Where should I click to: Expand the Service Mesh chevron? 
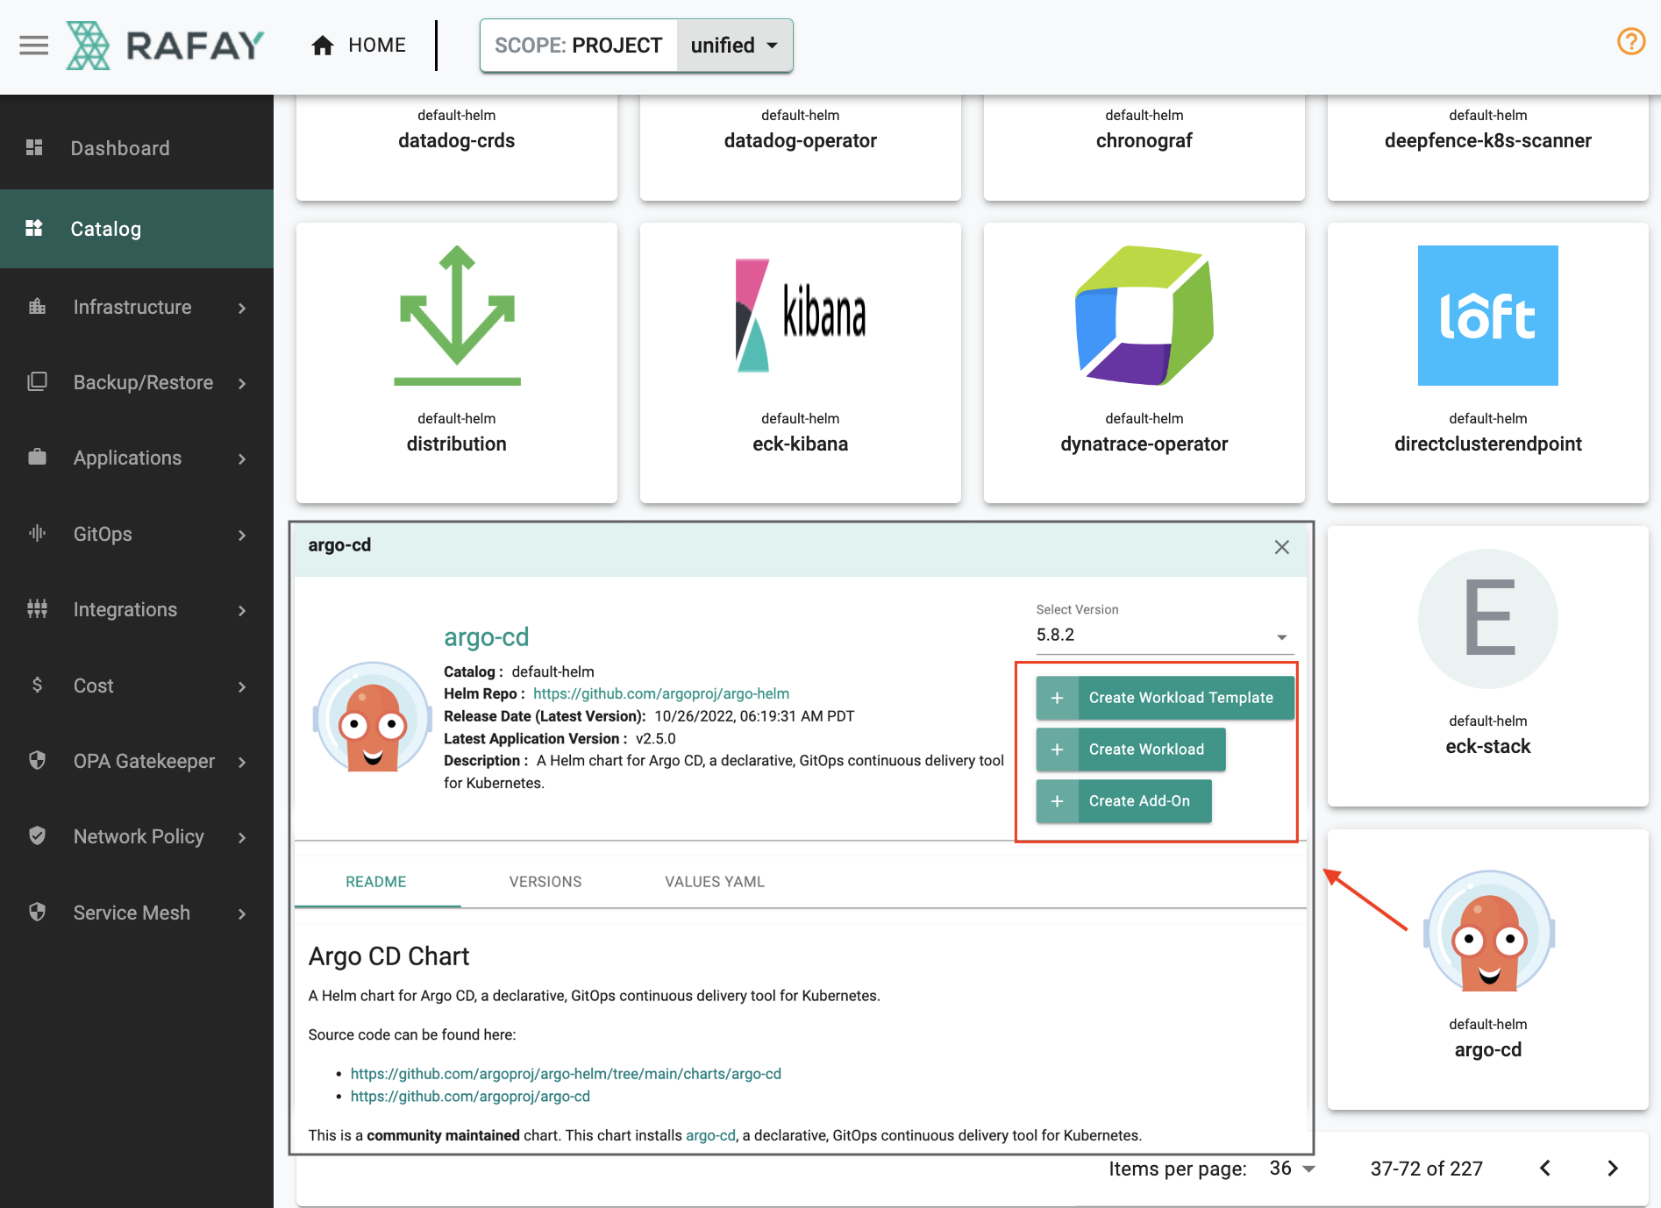pos(242,913)
